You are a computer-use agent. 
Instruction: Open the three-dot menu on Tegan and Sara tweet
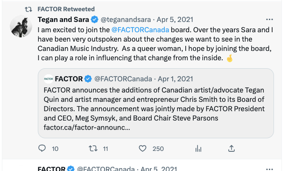269,19
